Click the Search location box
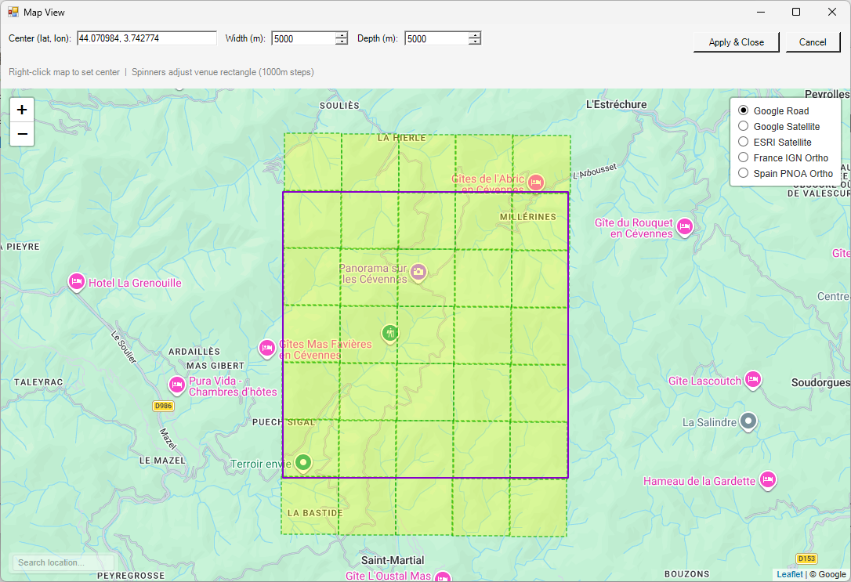The height and width of the screenshot is (582, 851). click(x=63, y=562)
